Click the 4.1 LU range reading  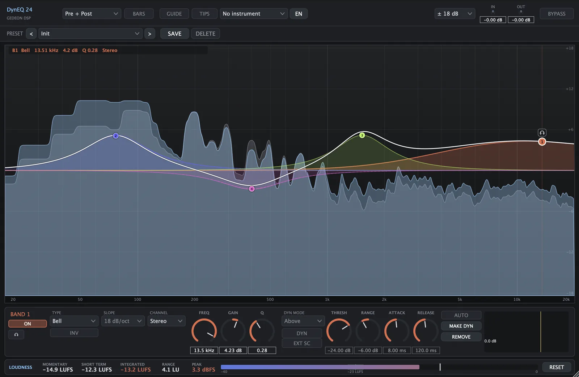coord(170,370)
